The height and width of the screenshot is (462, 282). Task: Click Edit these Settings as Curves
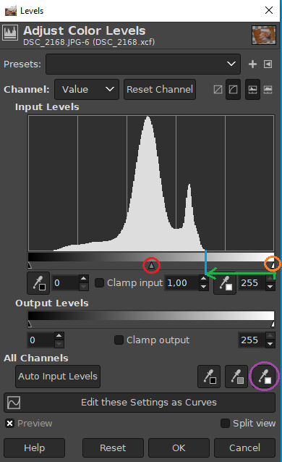[140, 403]
